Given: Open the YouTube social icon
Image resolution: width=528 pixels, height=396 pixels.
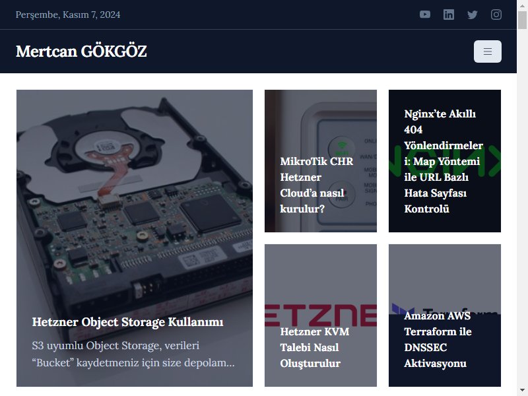Looking at the screenshot, I should click(x=424, y=15).
